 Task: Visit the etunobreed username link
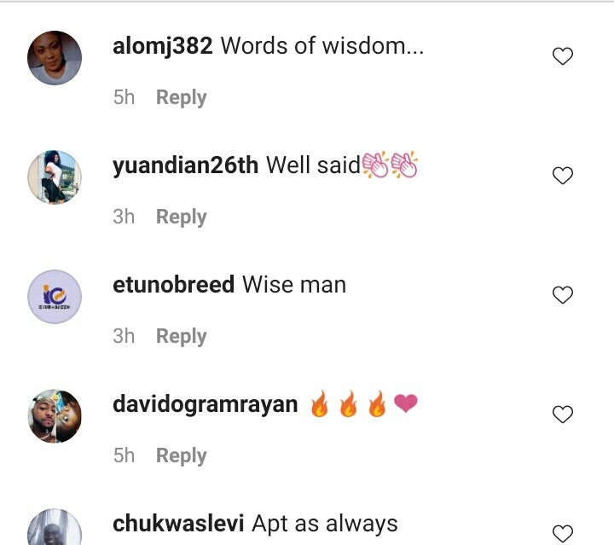click(173, 285)
